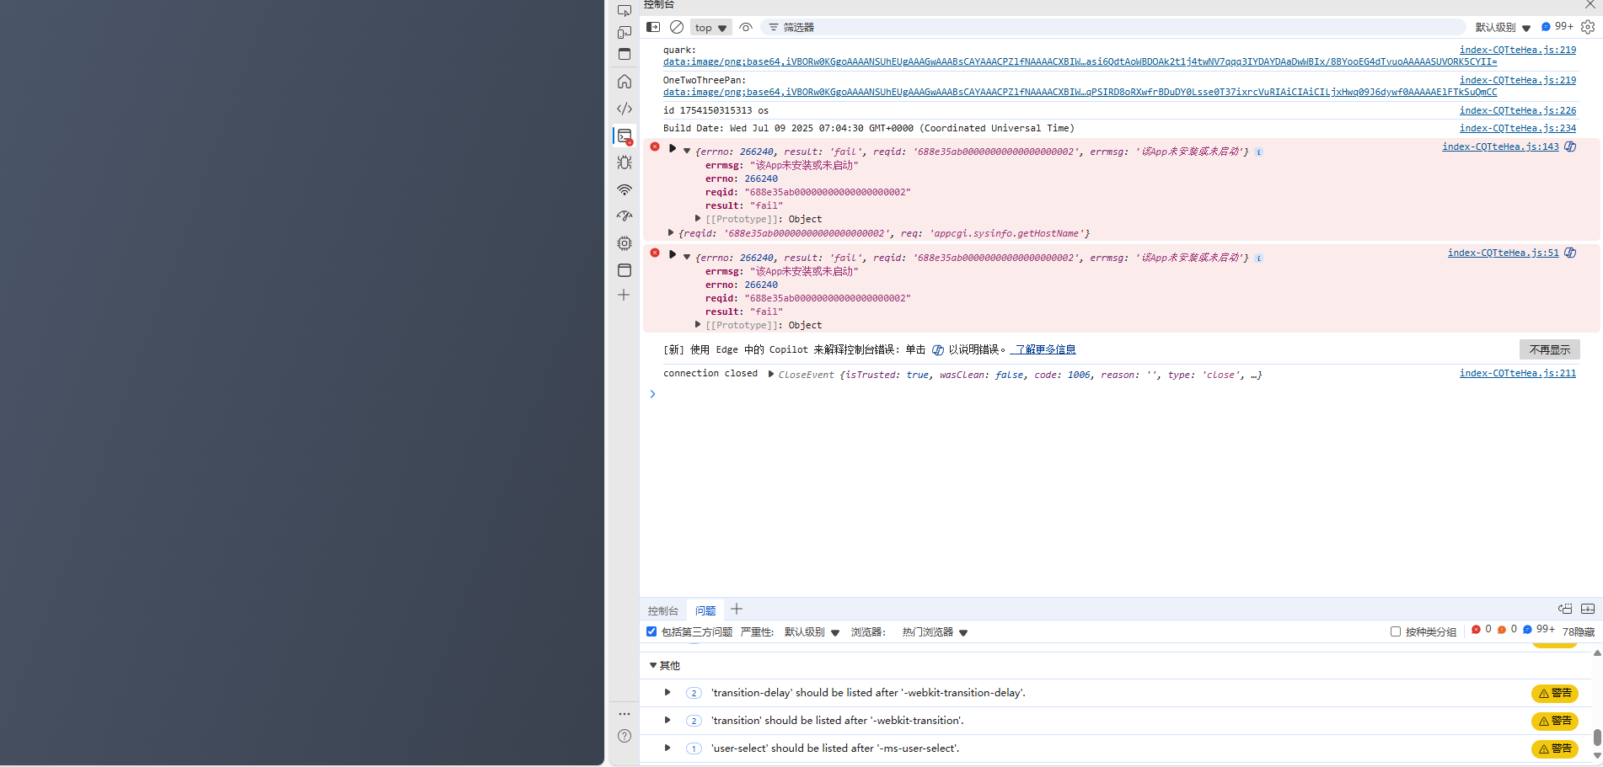Open the Application window icon tool

625,270
